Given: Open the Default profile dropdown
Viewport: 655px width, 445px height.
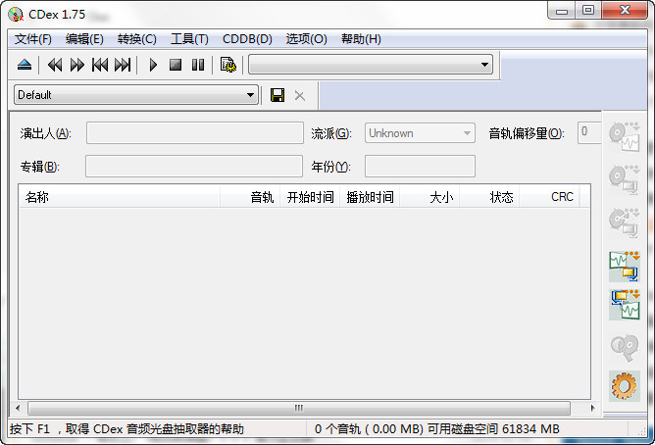Looking at the screenshot, I should (136, 95).
